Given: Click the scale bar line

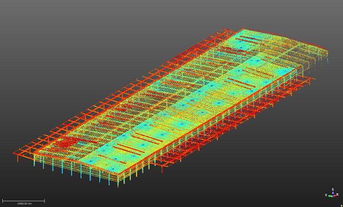Looking at the screenshot, I should click(23, 201).
